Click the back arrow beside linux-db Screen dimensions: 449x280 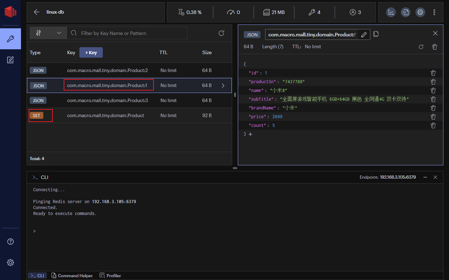click(x=36, y=12)
